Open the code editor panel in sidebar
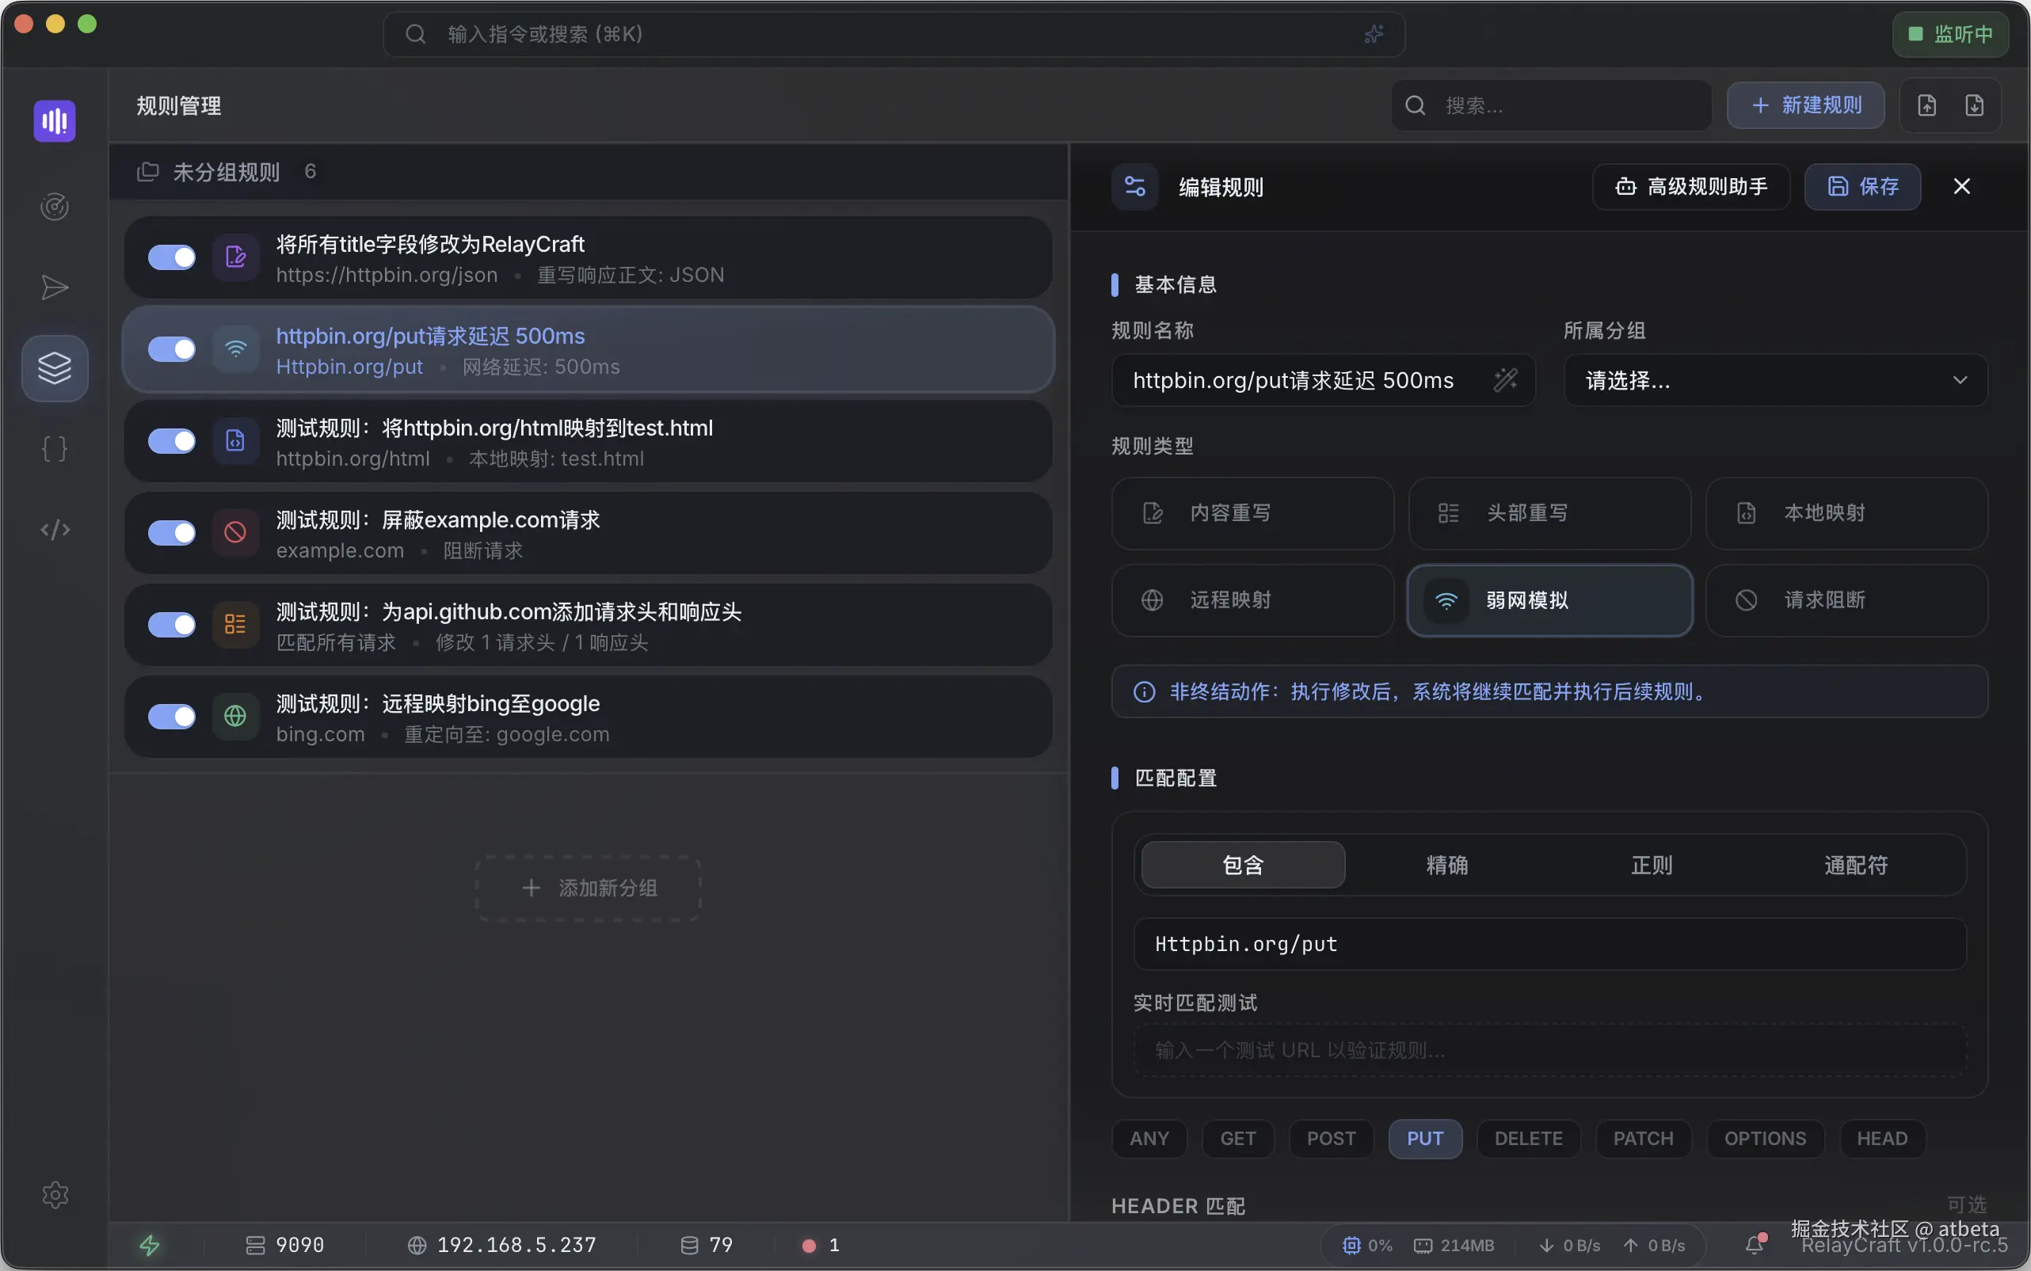The image size is (2031, 1271). 54,530
